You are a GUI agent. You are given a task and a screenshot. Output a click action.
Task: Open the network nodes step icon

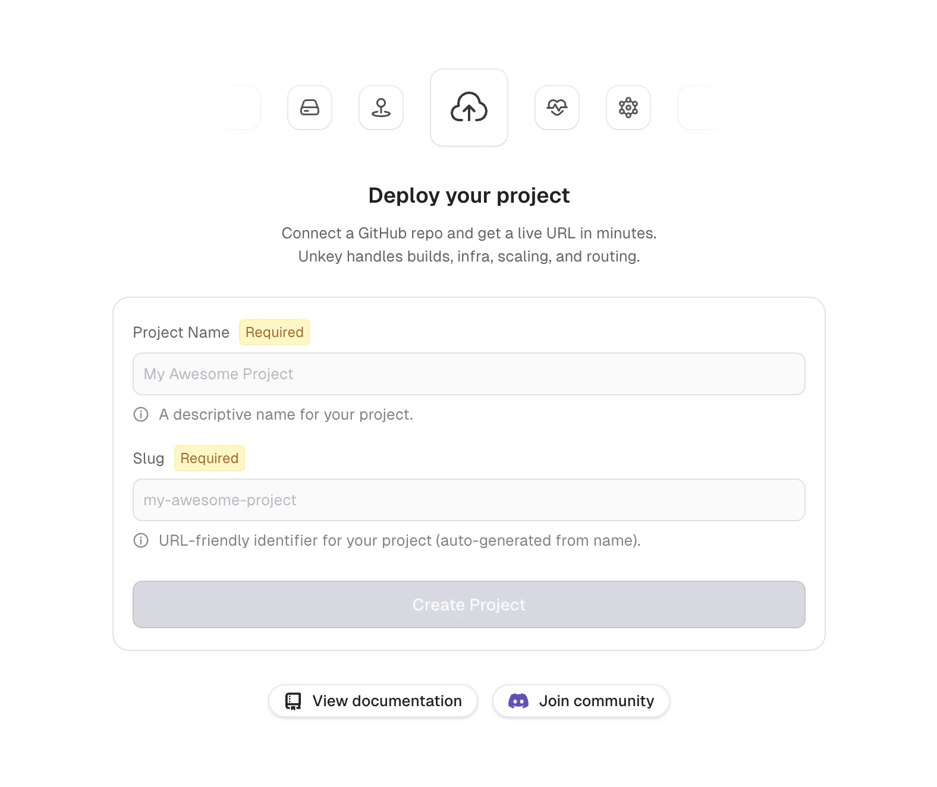(x=628, y=108)
